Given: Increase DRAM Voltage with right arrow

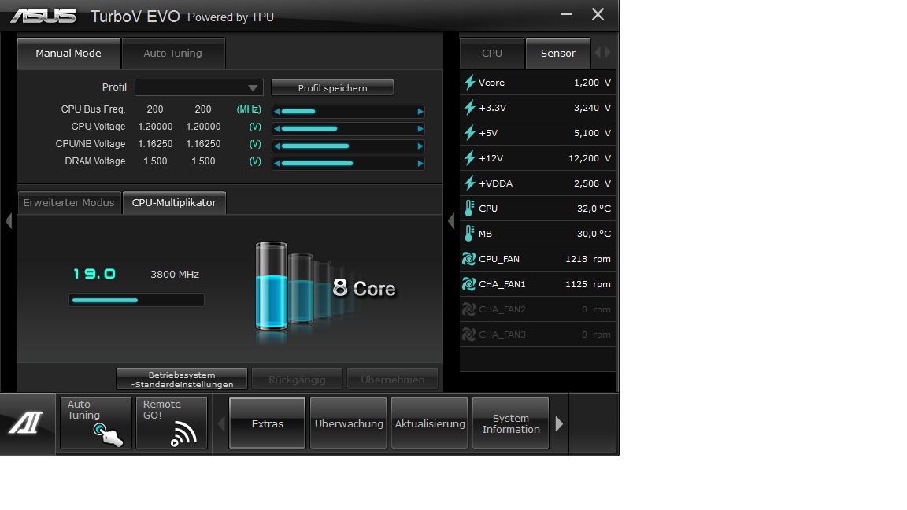Looking at the screenshot, I should click(420, 163).
